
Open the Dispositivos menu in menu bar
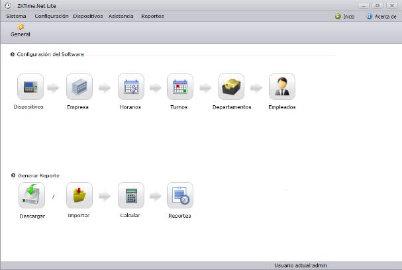(88, 16)
